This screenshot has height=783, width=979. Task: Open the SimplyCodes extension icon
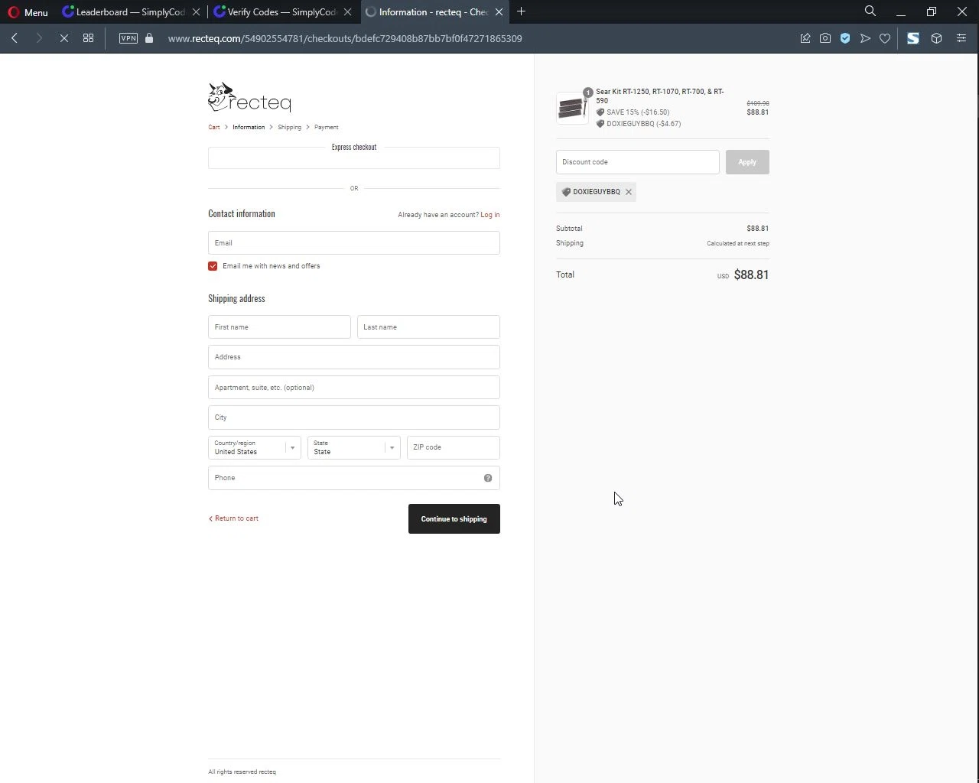pyautogui.click(x=913, y=38)
